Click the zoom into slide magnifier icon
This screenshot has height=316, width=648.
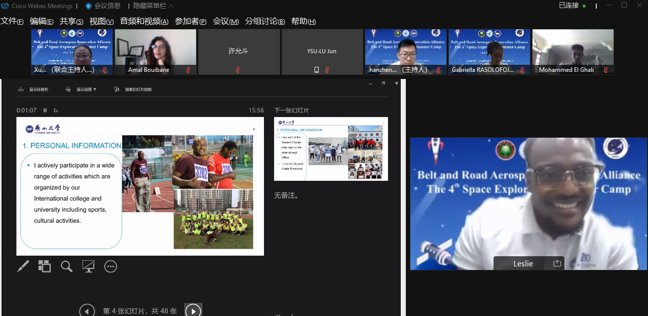tap(66, 266)
